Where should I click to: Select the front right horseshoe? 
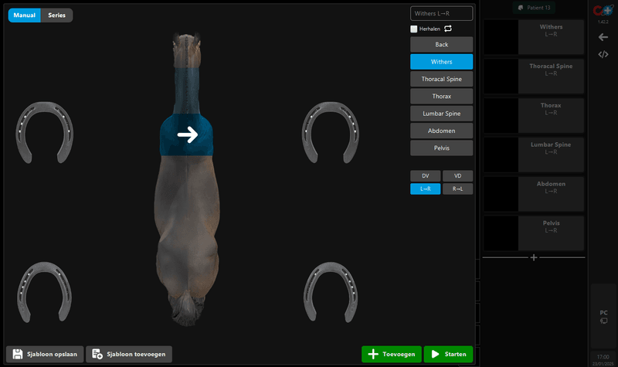point(330,132)
